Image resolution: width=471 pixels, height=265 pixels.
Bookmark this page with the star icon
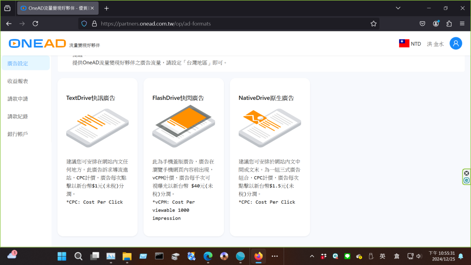pos(373,23)
